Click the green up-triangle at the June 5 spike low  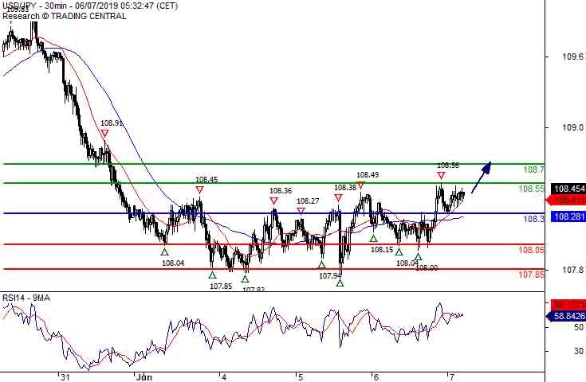tap(340, 283)
